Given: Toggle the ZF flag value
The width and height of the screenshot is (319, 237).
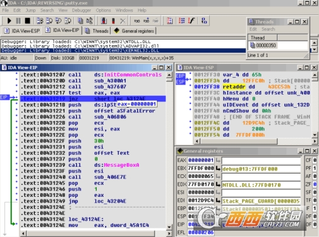Looking at the screenshot, I should (x=315, y=184).
